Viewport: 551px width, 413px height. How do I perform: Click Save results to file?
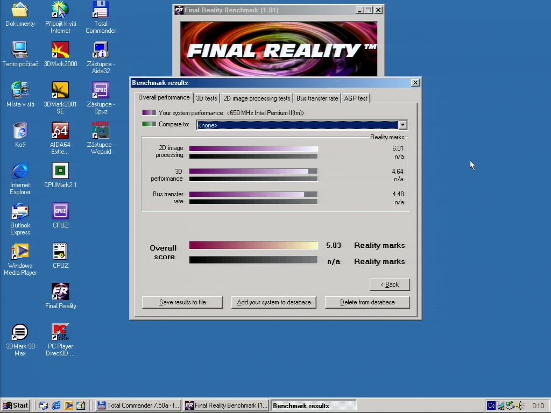(x=182, y=302)
